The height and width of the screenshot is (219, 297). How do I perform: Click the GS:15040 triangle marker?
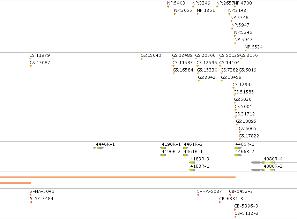click(x=142, y=59)
